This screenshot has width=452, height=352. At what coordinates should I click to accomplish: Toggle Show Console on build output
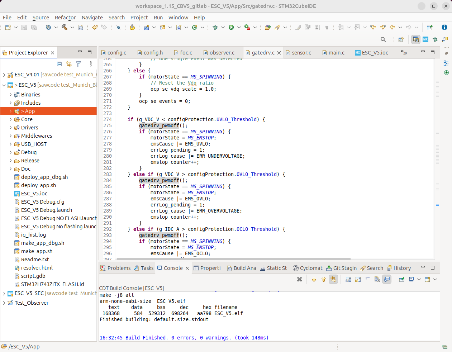(x=387, y=279)
